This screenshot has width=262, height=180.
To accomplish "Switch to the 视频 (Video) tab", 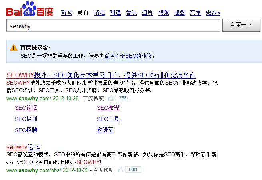I will tap(164, 12).
